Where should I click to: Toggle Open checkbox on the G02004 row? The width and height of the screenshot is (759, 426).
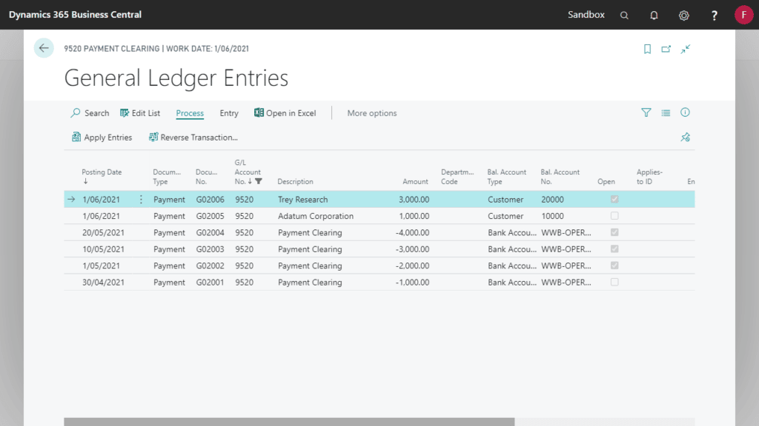[x=614, y=232]
